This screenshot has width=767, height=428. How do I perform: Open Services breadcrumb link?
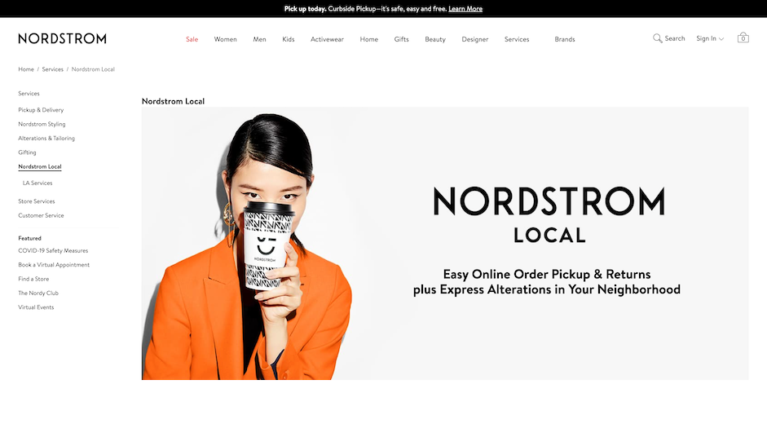pyautogui.click(x=52, y=69)
